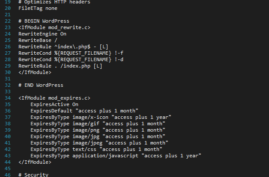Click the application/javascript expires line
Screen dimensions: 269x177
point(116,156)
